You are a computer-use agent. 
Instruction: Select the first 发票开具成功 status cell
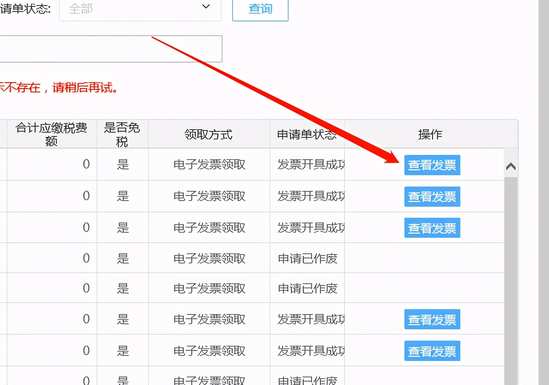pyautogui.click(x=307, y=165)
